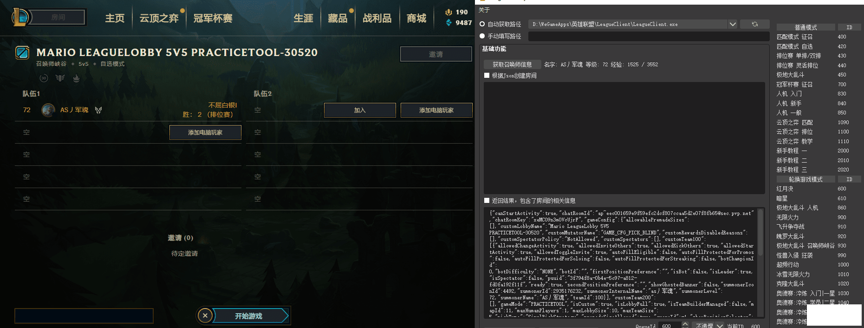Click the map icon beside the lobby title
Viewport: 864px width, 328px height.
click(x=22, y=52)
